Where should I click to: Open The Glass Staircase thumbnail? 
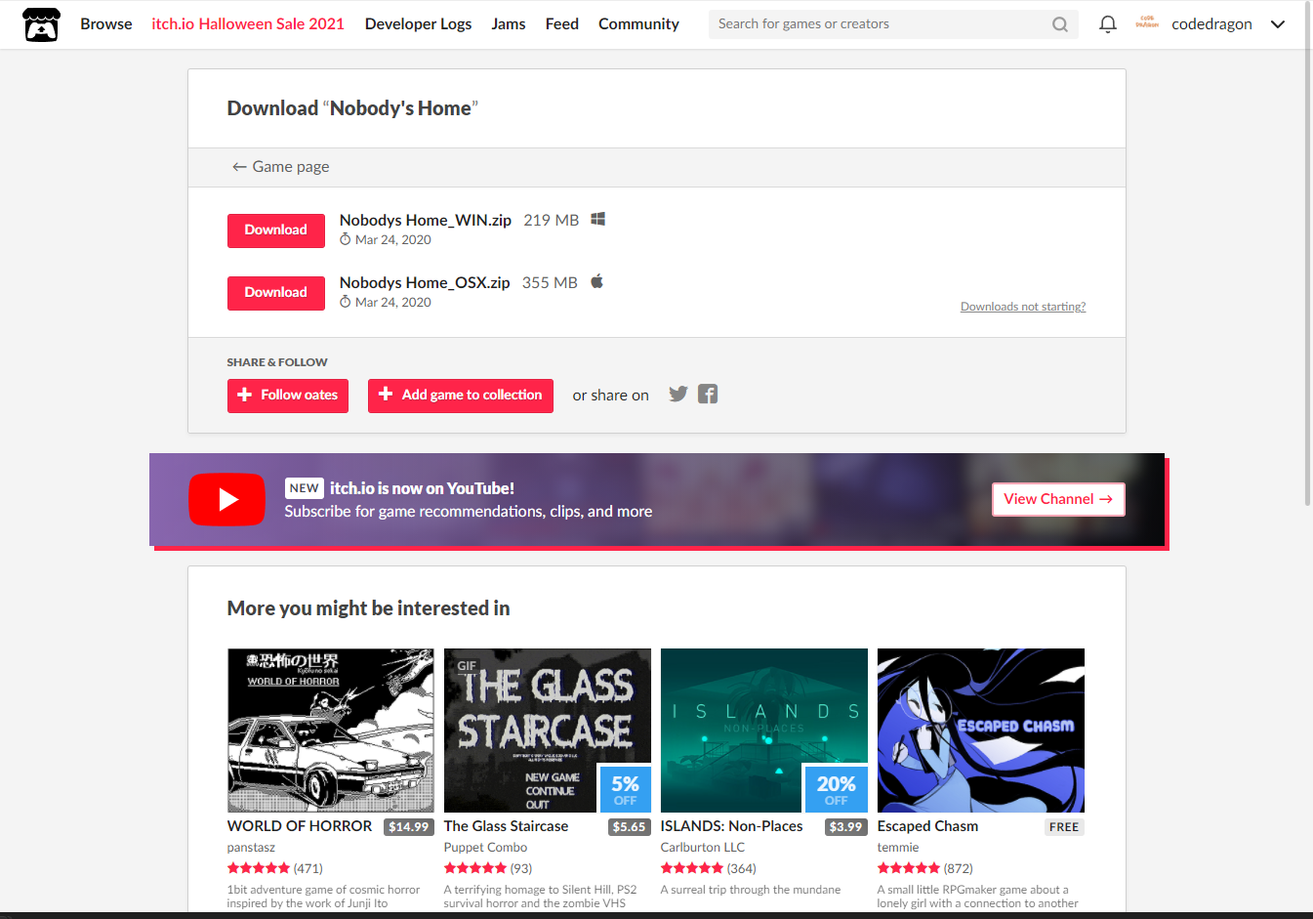pos(548,731)
